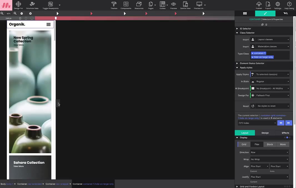The width and height of the screenshot is (296, 188).
Task: Delete selected element with trash icon
Action: pos(266,25)
